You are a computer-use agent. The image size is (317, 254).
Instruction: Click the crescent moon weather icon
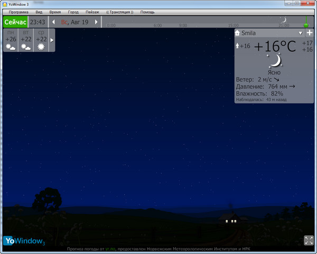coord(274,61)
